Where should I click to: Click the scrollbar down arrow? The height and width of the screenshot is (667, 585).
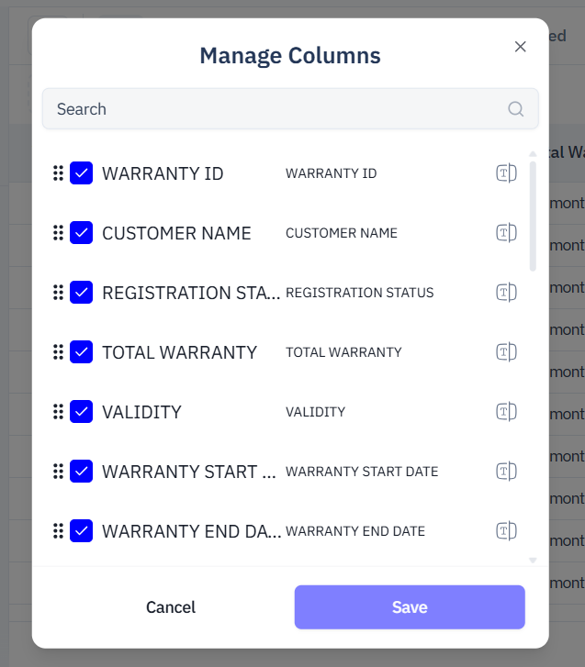point(533,561)
